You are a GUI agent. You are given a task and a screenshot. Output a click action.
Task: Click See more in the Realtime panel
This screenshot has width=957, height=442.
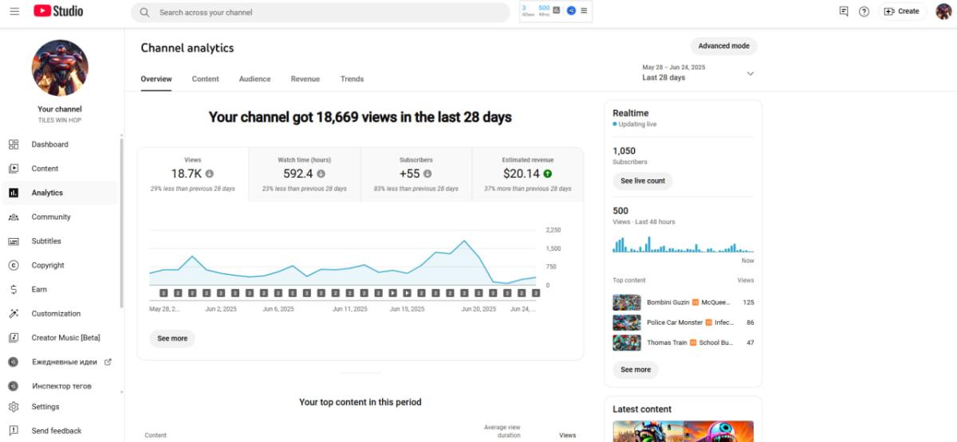tap(636, 370)
